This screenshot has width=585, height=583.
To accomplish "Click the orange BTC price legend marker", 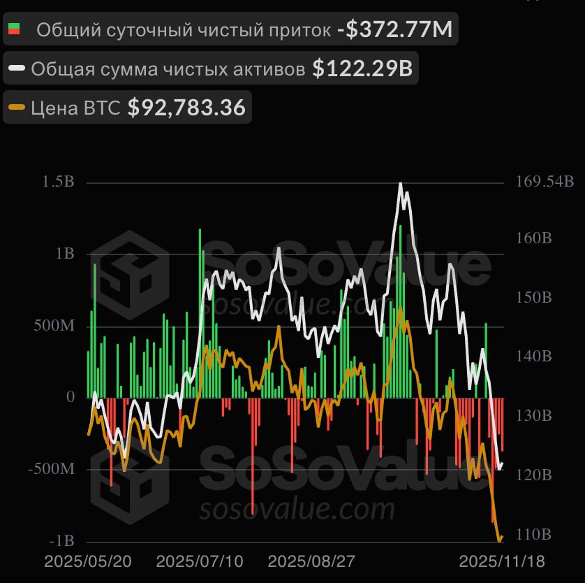I will point(17,108).
